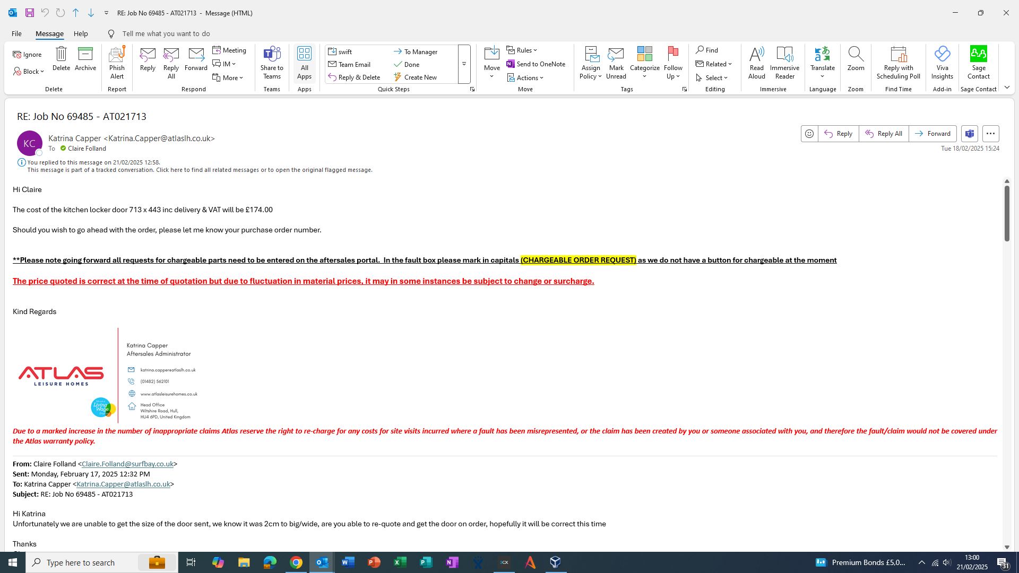Toggle the Follow Up flag
Screen dimensions: 1019x573
pos(673,55)
